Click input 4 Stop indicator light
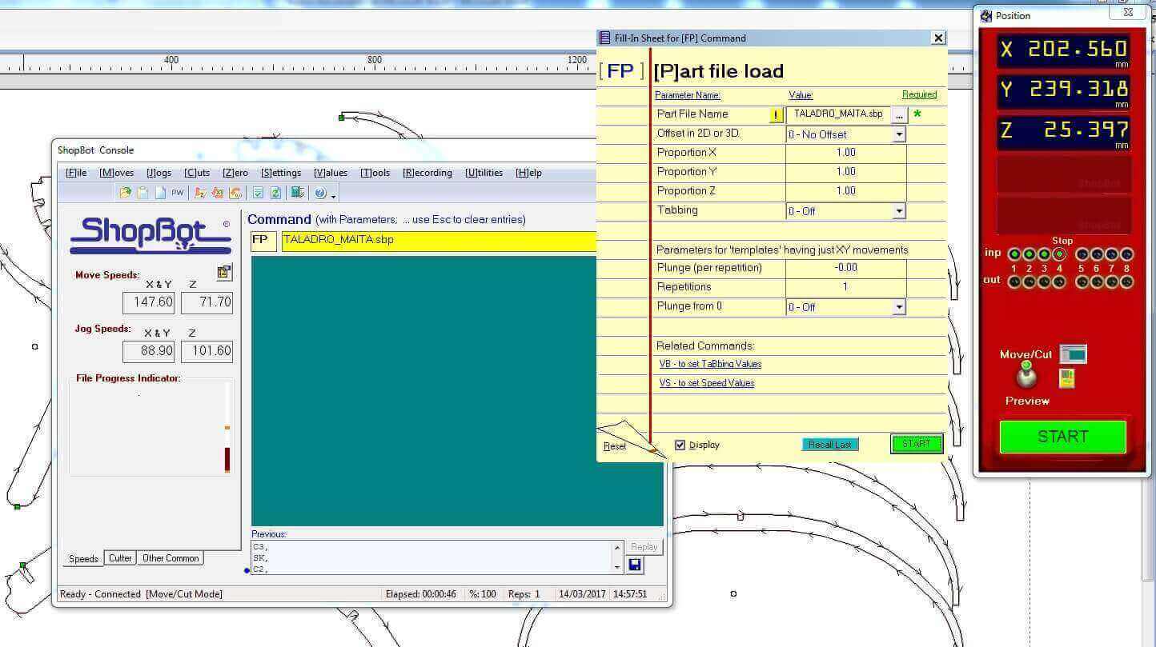The height and width of the screenshot is (647, 1156). (x=1059, y=254)
